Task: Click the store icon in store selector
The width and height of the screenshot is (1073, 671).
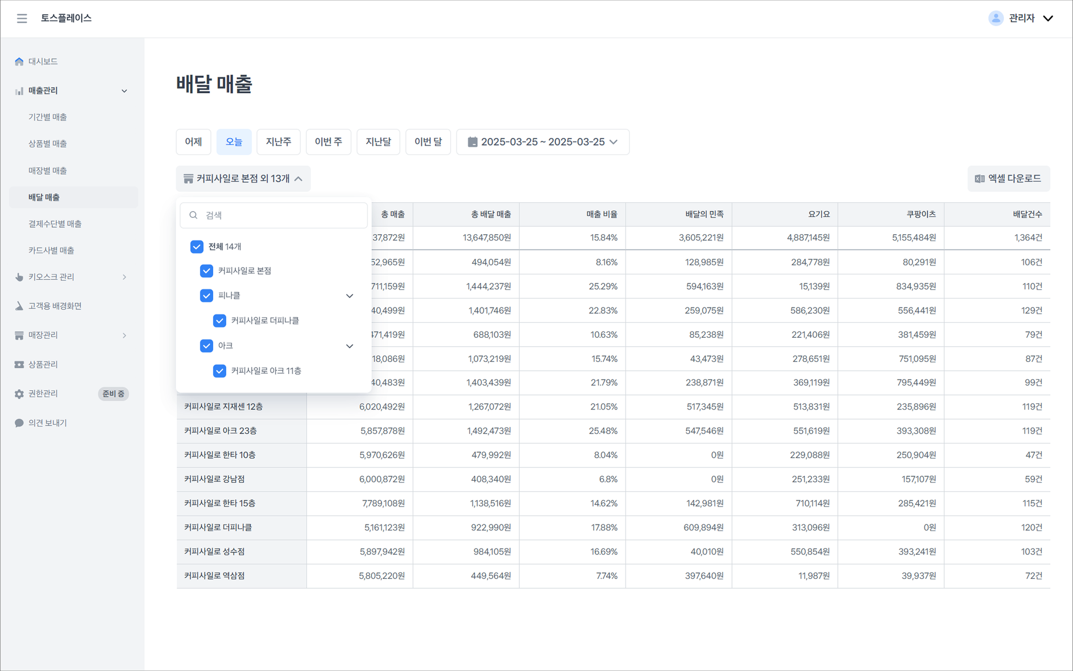Action: pos(189,179)
